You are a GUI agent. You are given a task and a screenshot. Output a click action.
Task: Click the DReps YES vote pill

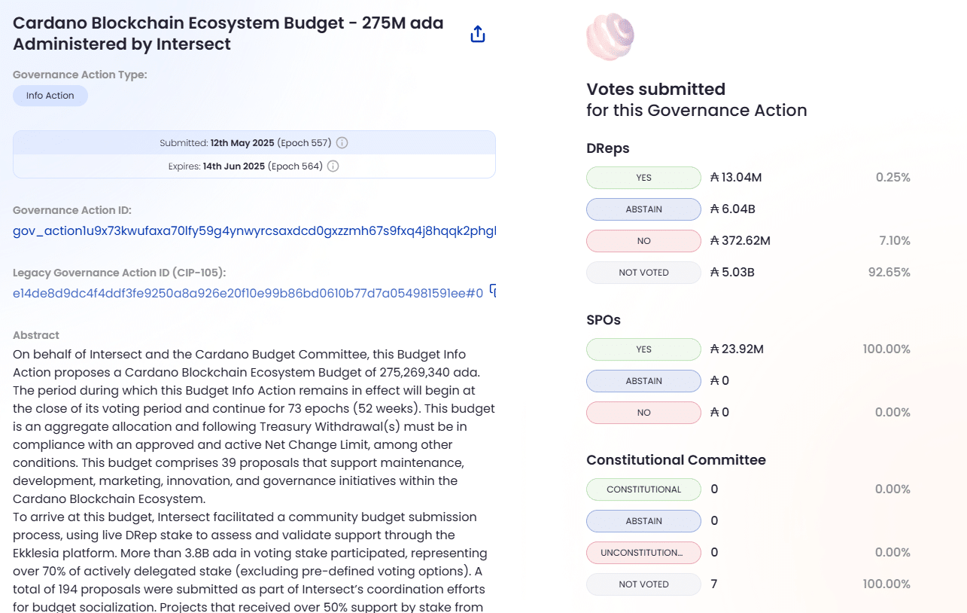click(643, 178)
